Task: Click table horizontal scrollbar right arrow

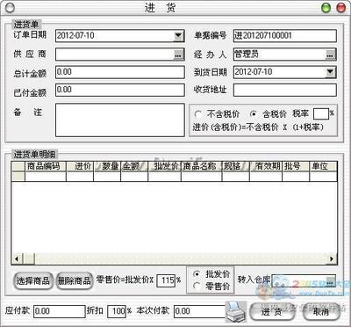Action: (x=332, y=258)
